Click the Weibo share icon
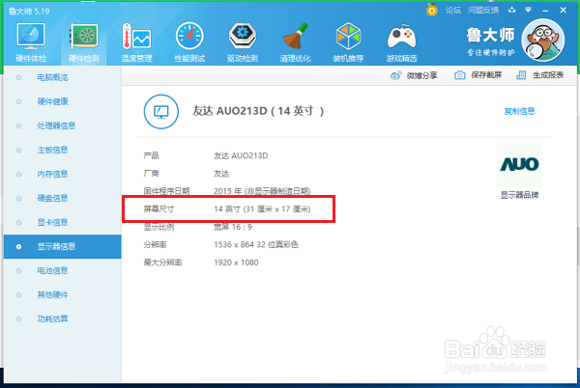The width and height of the screenshot is (580, 388). tap(395, 75)
